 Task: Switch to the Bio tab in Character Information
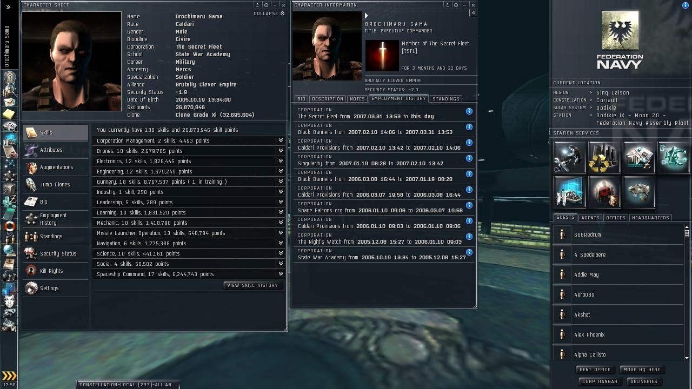coord(301,99)
